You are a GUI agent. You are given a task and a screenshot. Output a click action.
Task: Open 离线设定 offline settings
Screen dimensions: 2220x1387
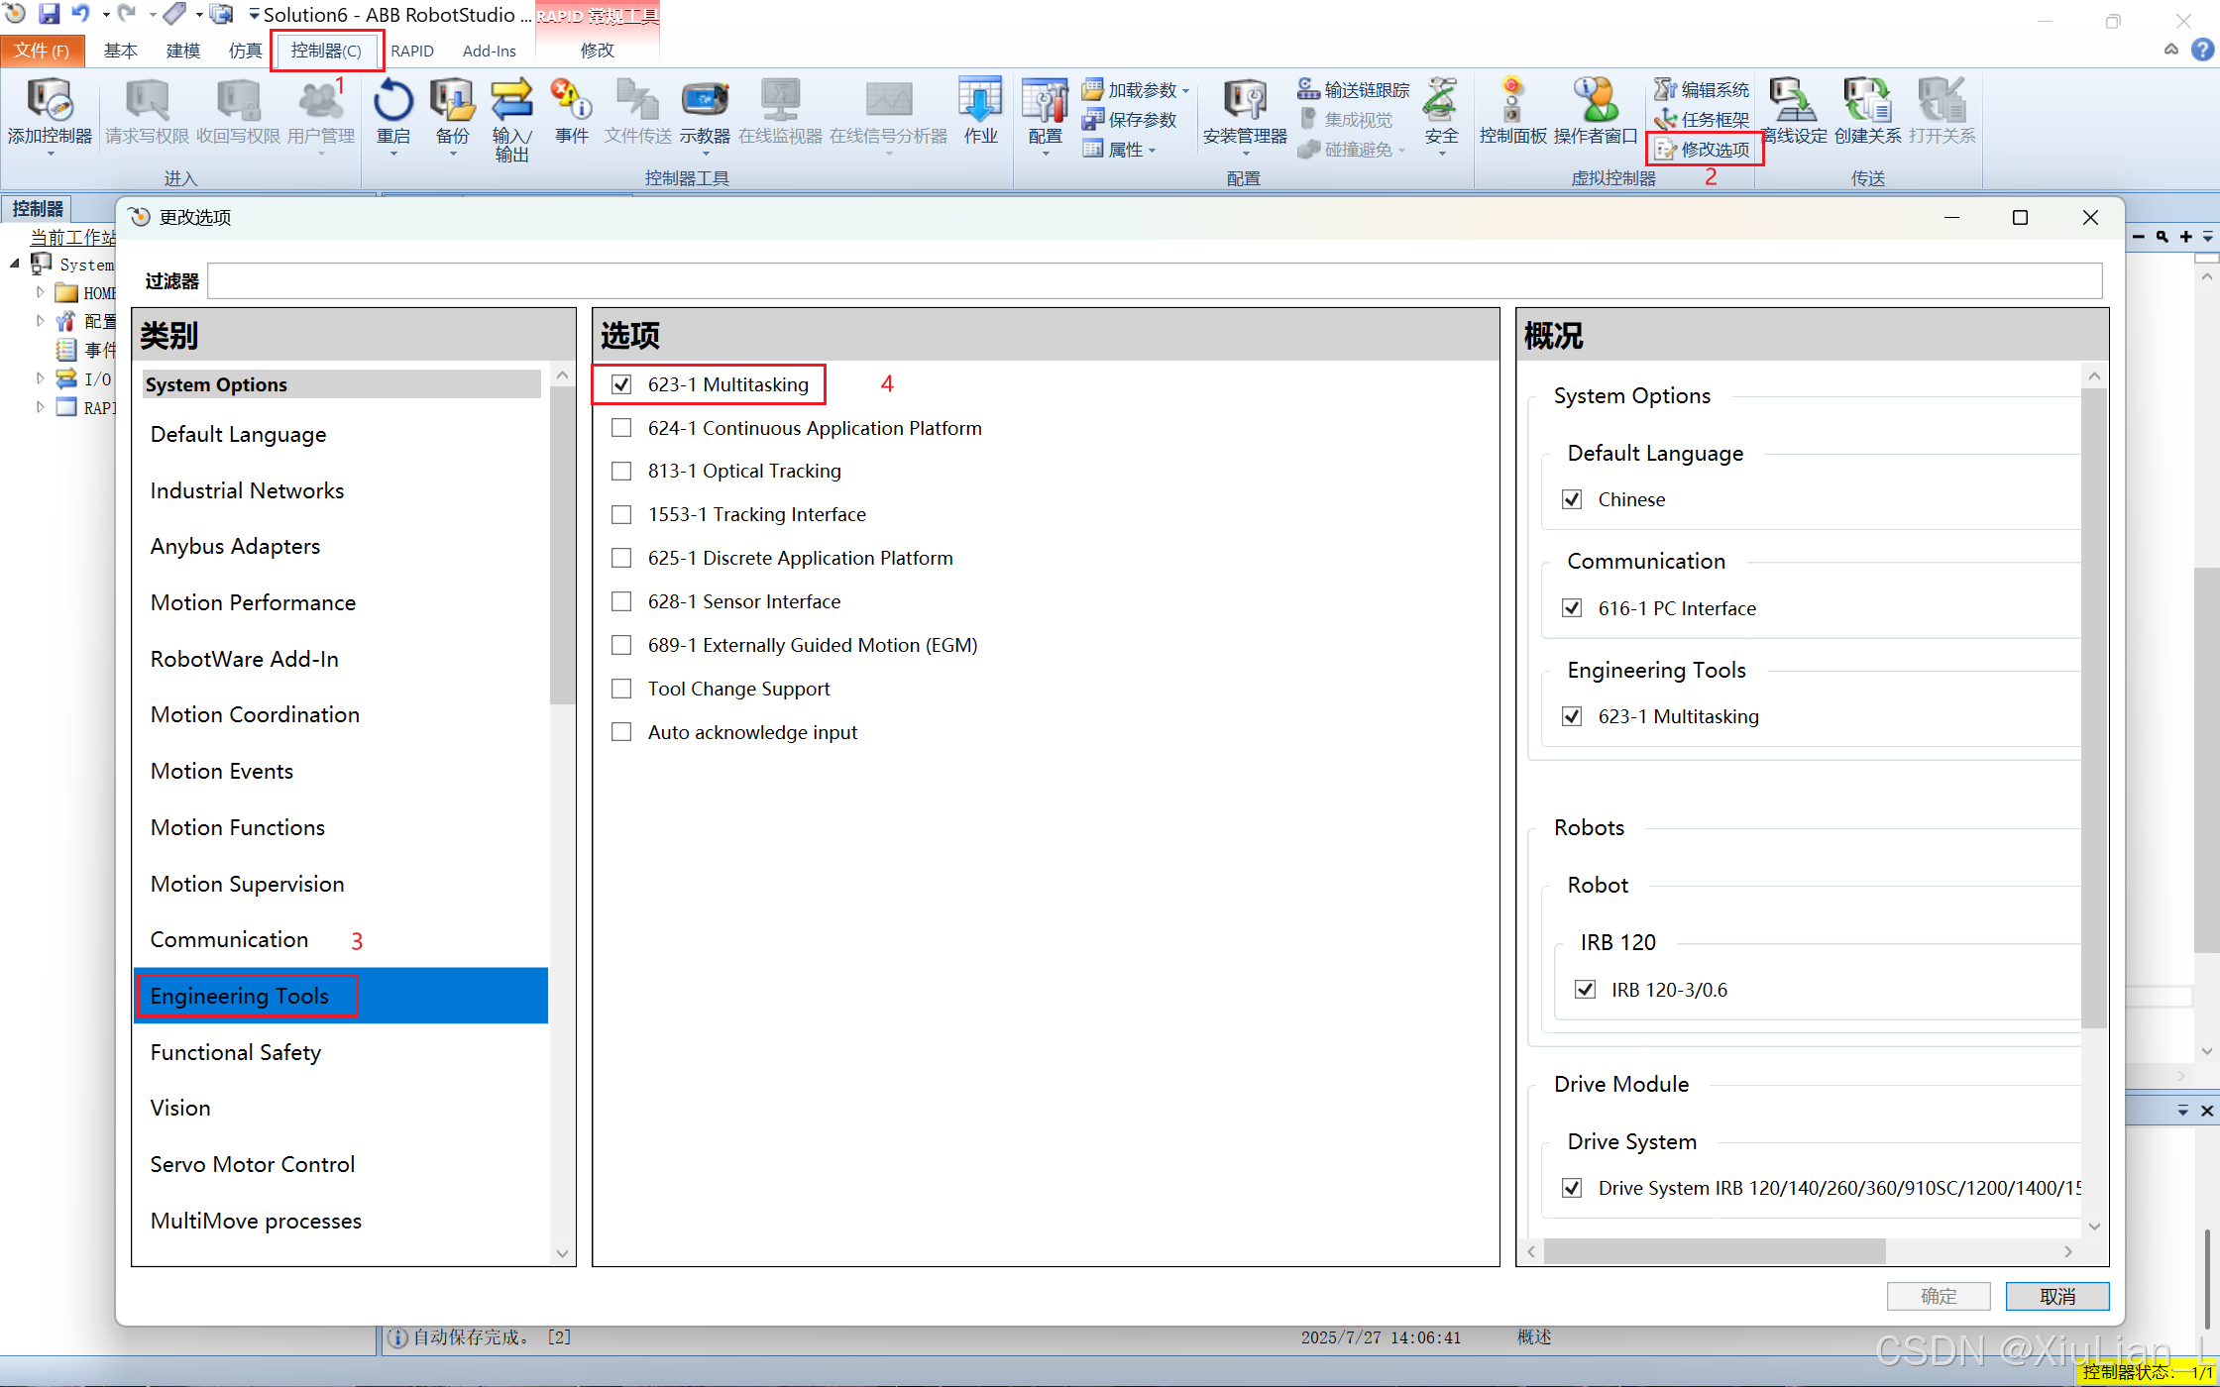[1794, 112]
